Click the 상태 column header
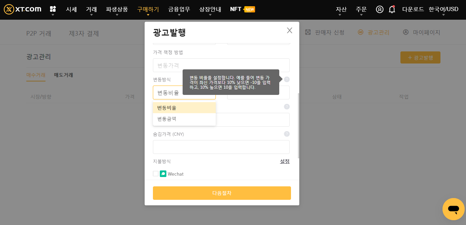Image resolution: width=466 pixels, height=225 pixels. click(x=337, y=97)
